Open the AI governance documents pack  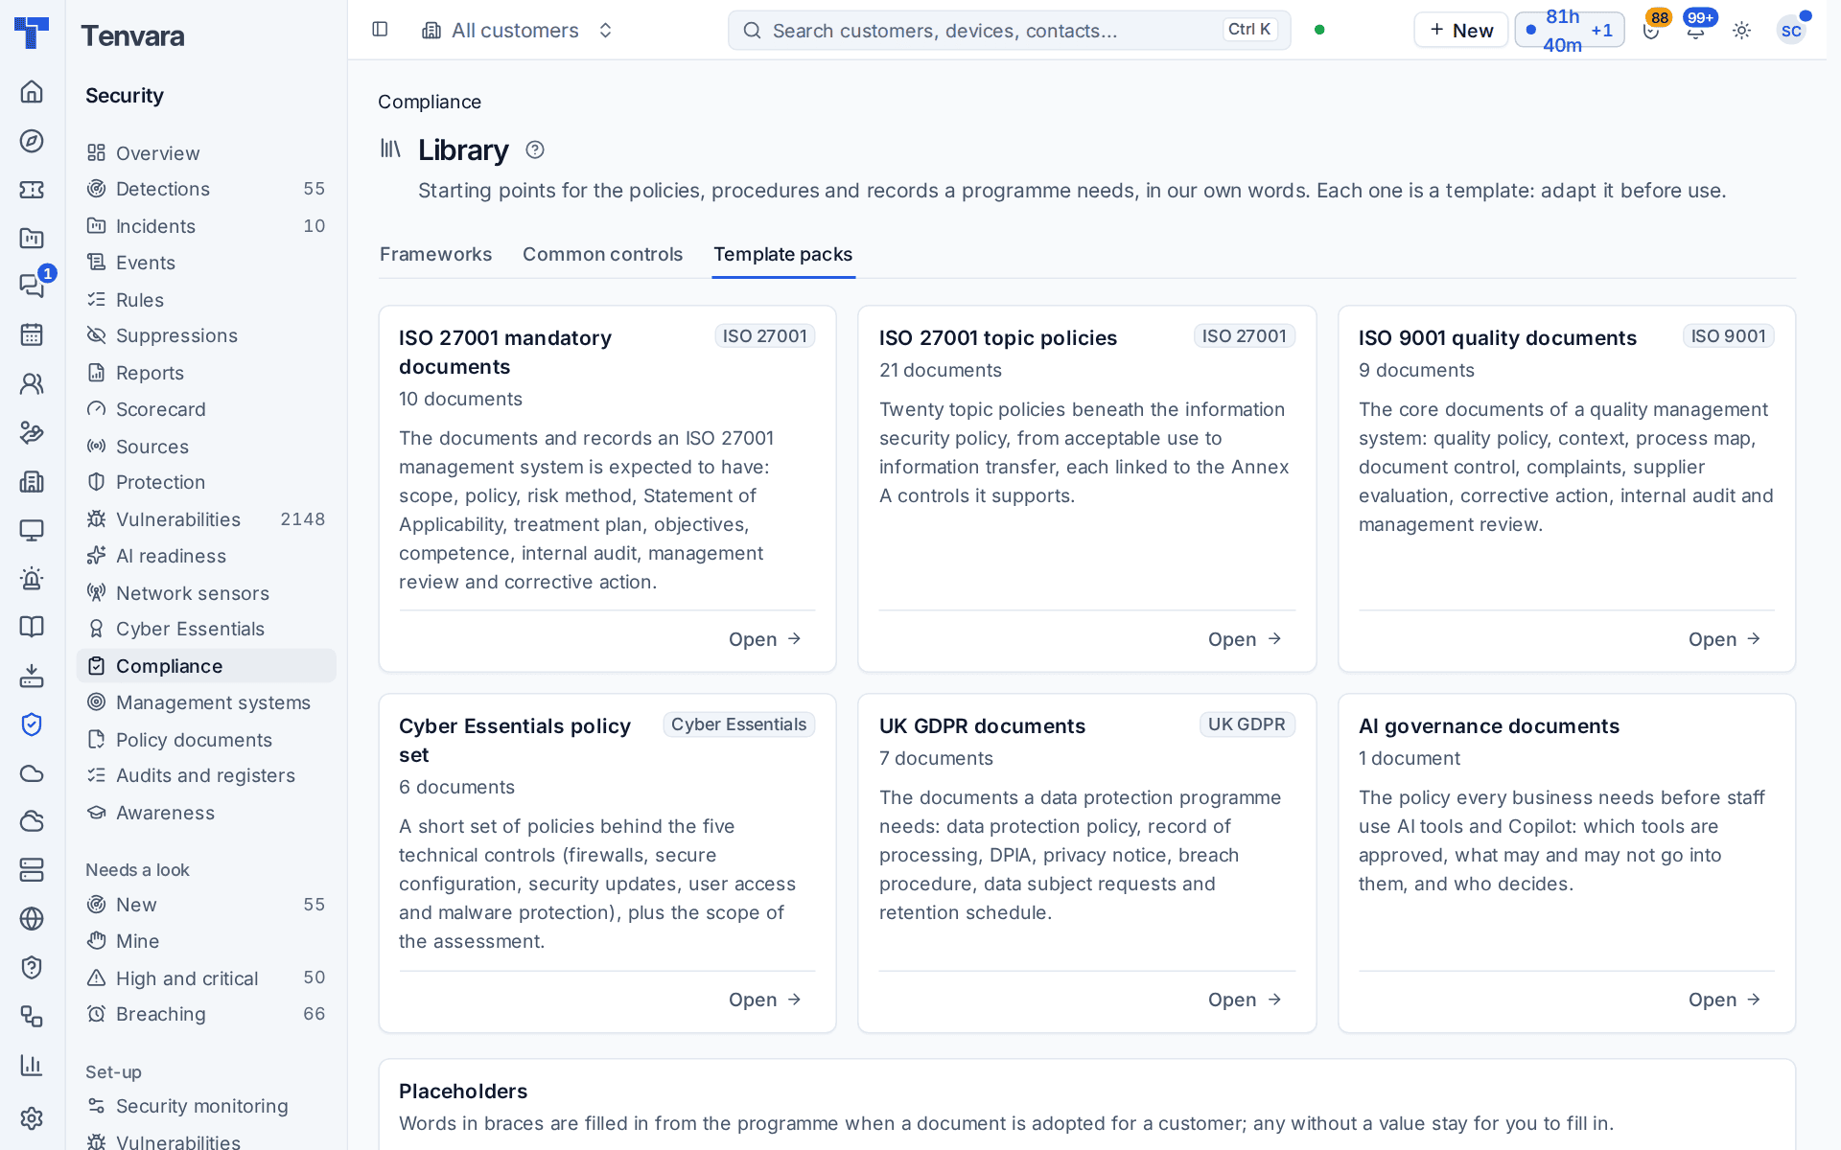1725,1000
